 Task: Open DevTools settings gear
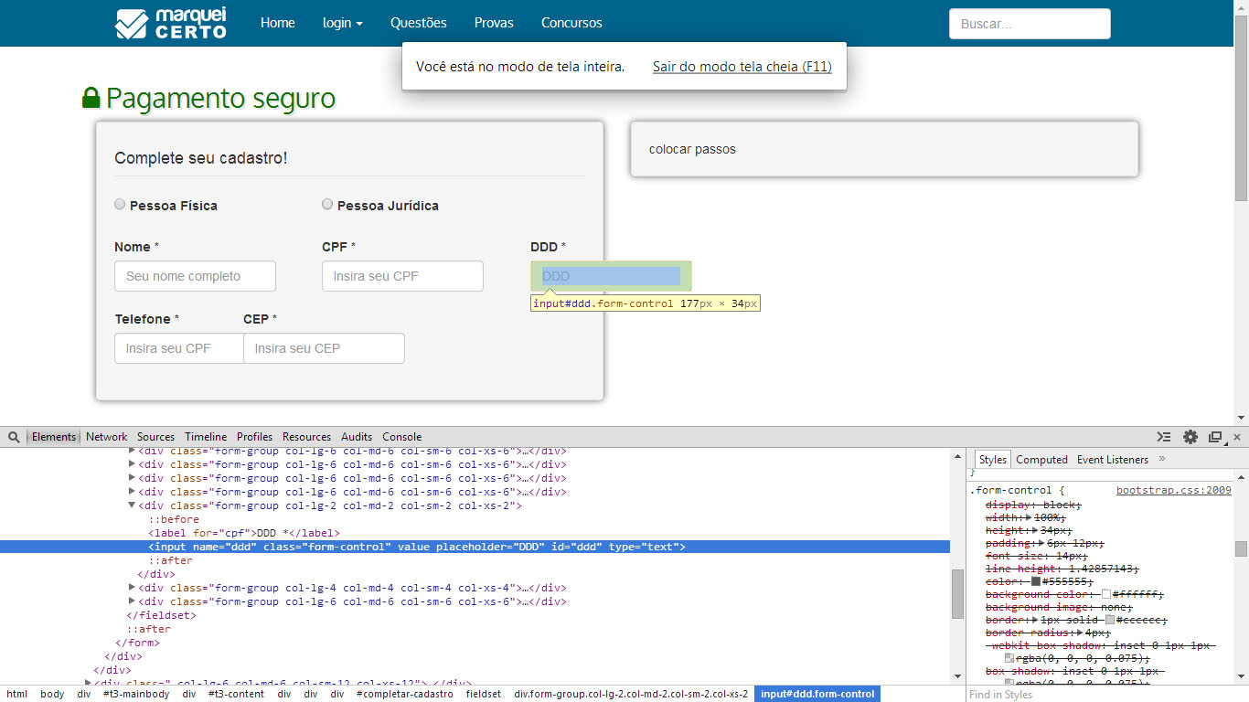(1190, 437)
